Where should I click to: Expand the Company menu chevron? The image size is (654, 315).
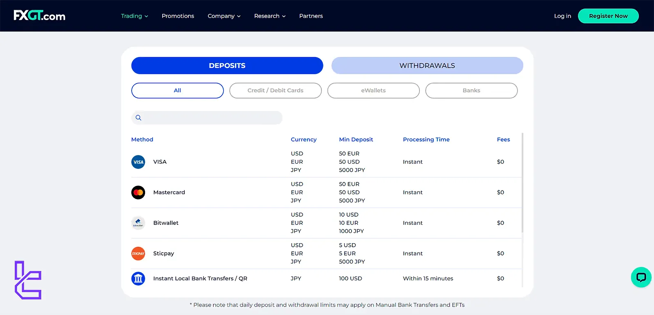pos(239,16)
